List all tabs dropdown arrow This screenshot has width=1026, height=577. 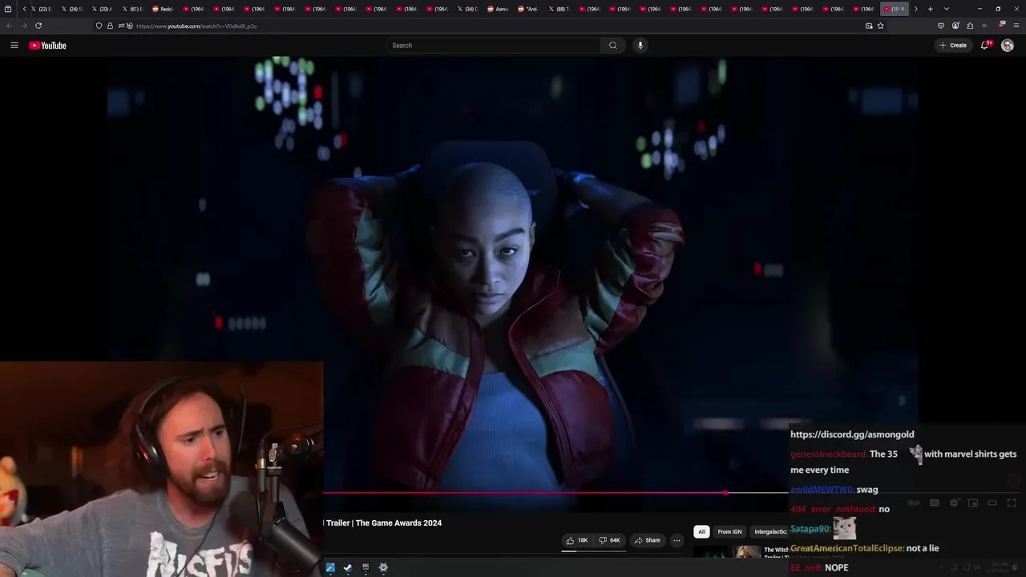pos(946,9)
